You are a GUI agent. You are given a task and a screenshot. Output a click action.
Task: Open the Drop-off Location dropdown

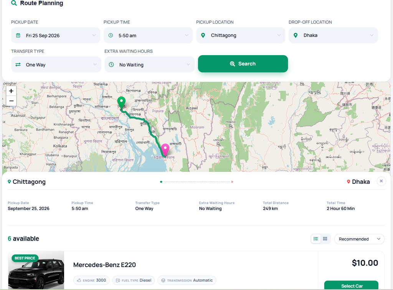point(333,35)
